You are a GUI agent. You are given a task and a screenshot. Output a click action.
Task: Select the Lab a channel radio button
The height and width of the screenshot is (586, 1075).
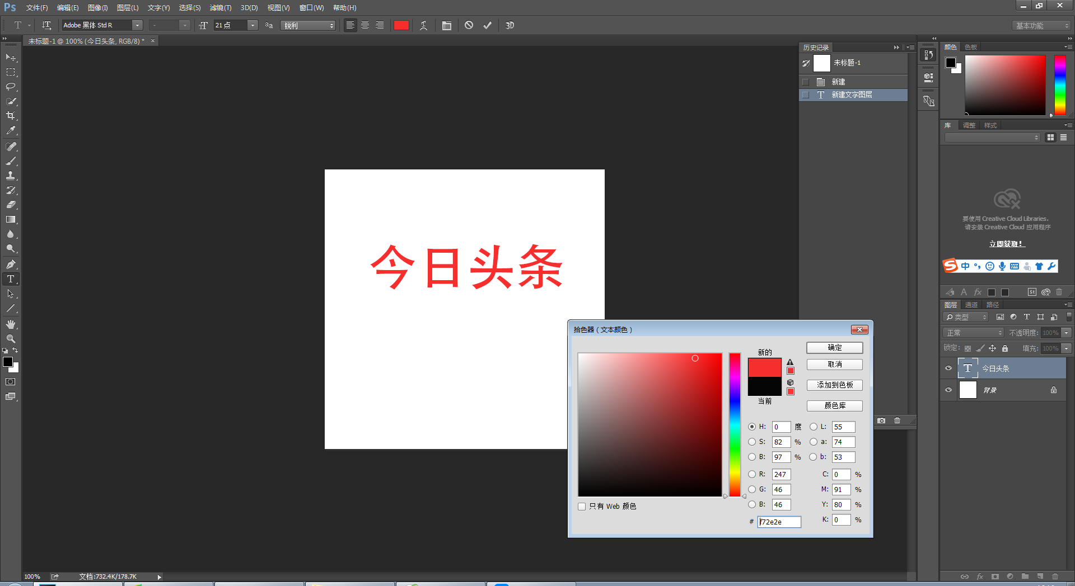pyautogui.click(x=814, y=442)
